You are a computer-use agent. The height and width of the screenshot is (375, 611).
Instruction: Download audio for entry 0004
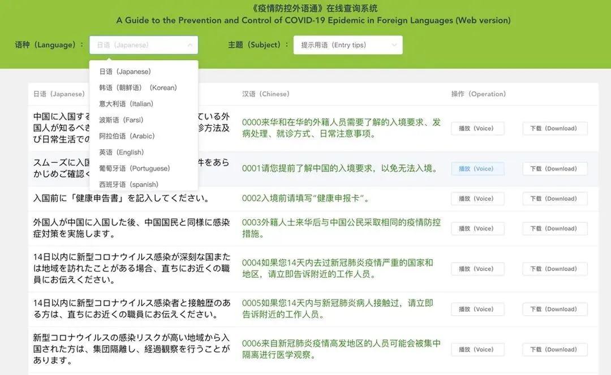tap(554, 269)
